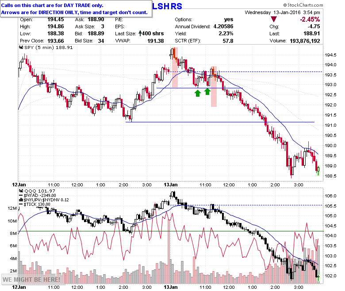Click the red down-triangle change indicator

pyautogui.click(x=273, y=19)
